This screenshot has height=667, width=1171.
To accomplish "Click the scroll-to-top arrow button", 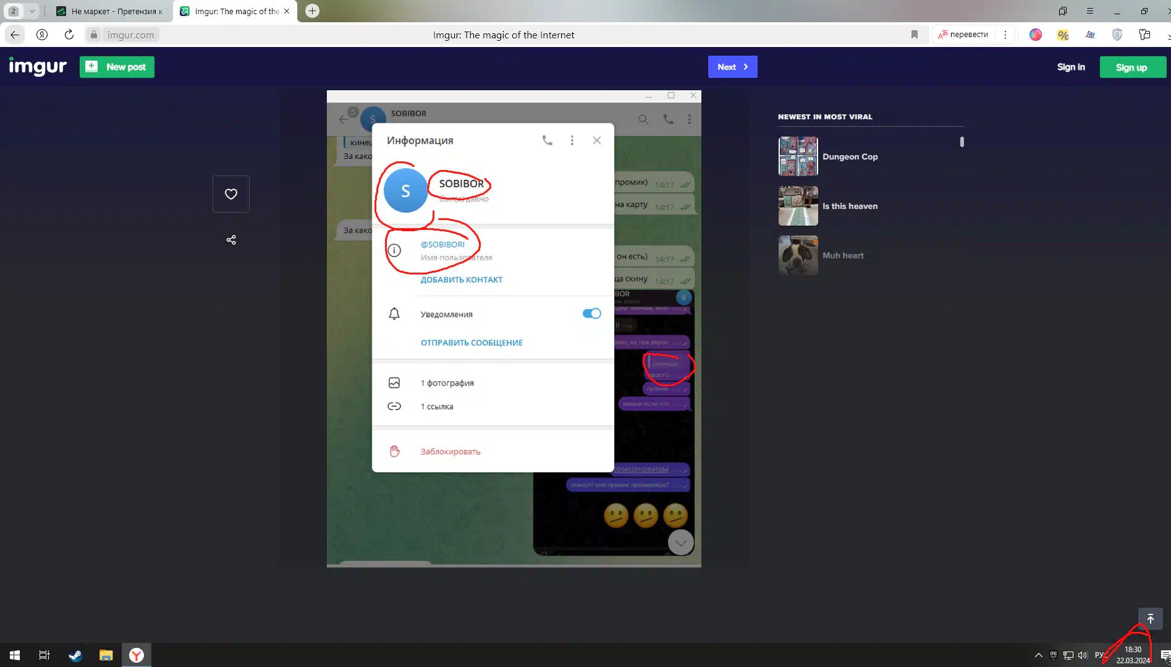I will 1151,619.
